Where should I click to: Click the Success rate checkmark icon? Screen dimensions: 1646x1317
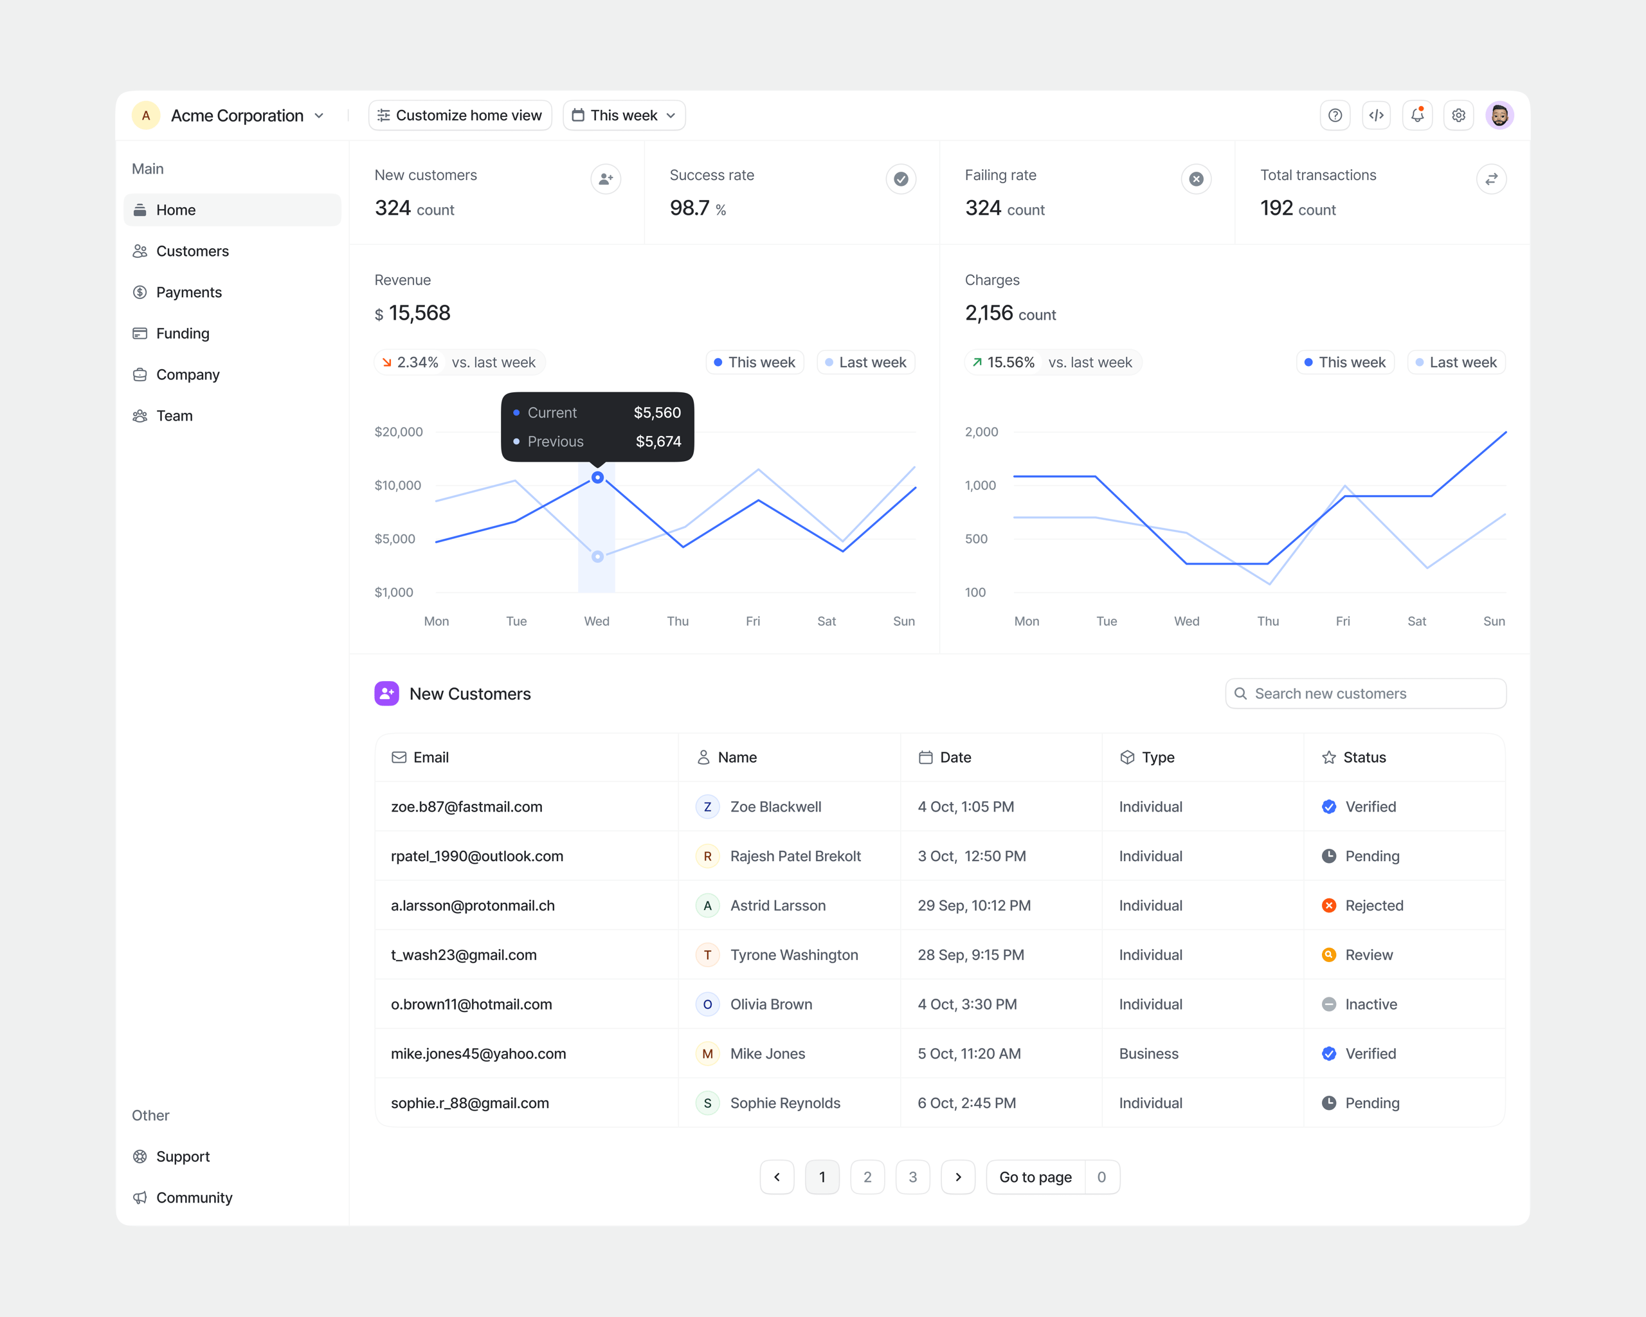(x=901, y=179)
